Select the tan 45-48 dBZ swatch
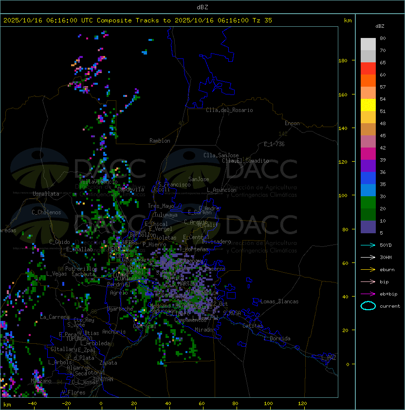 [368, 129]
